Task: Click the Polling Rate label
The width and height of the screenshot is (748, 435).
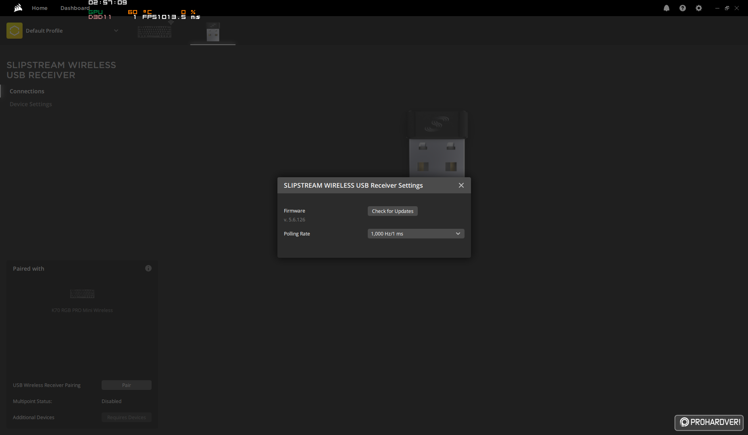Action: [x=297, y=234]
